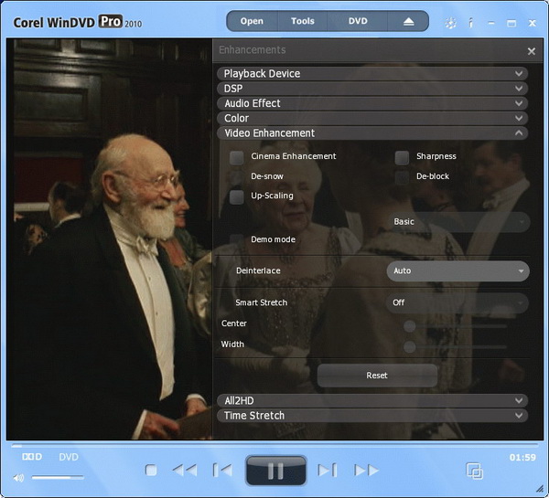Click the Dolby Digital indicator icon

tap(32, 457)
